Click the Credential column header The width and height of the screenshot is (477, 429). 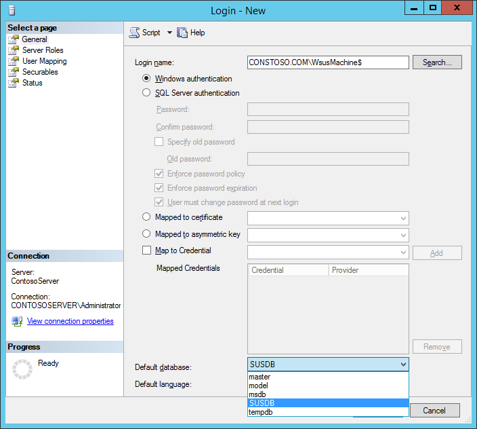289,270
